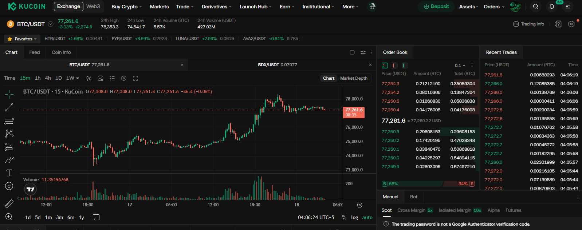Open the BTC/USDT pair selector arrow
Image resolution: width=582 pixels, height=230 pixels.
[x=51, y=24]
